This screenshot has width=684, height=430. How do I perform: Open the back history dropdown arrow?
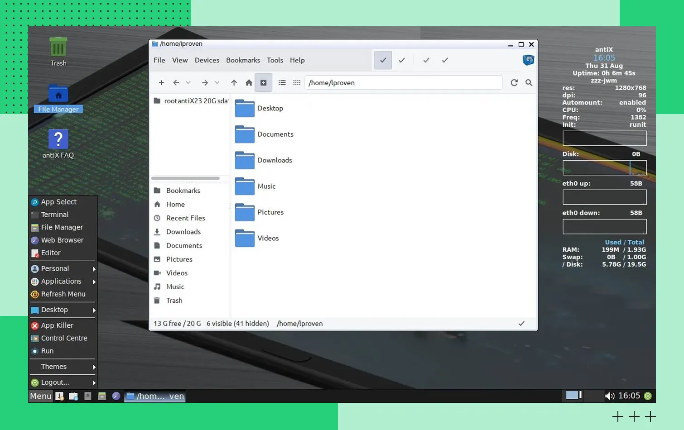pos(188,83)
